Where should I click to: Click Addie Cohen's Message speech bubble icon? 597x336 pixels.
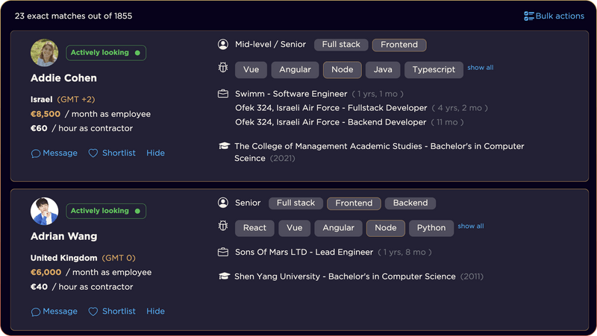click(x=36, y=153)
